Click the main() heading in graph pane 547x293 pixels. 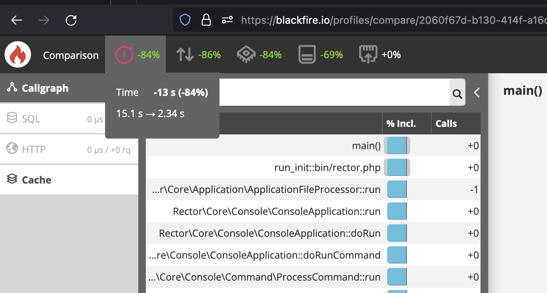[x=522, y=91]
